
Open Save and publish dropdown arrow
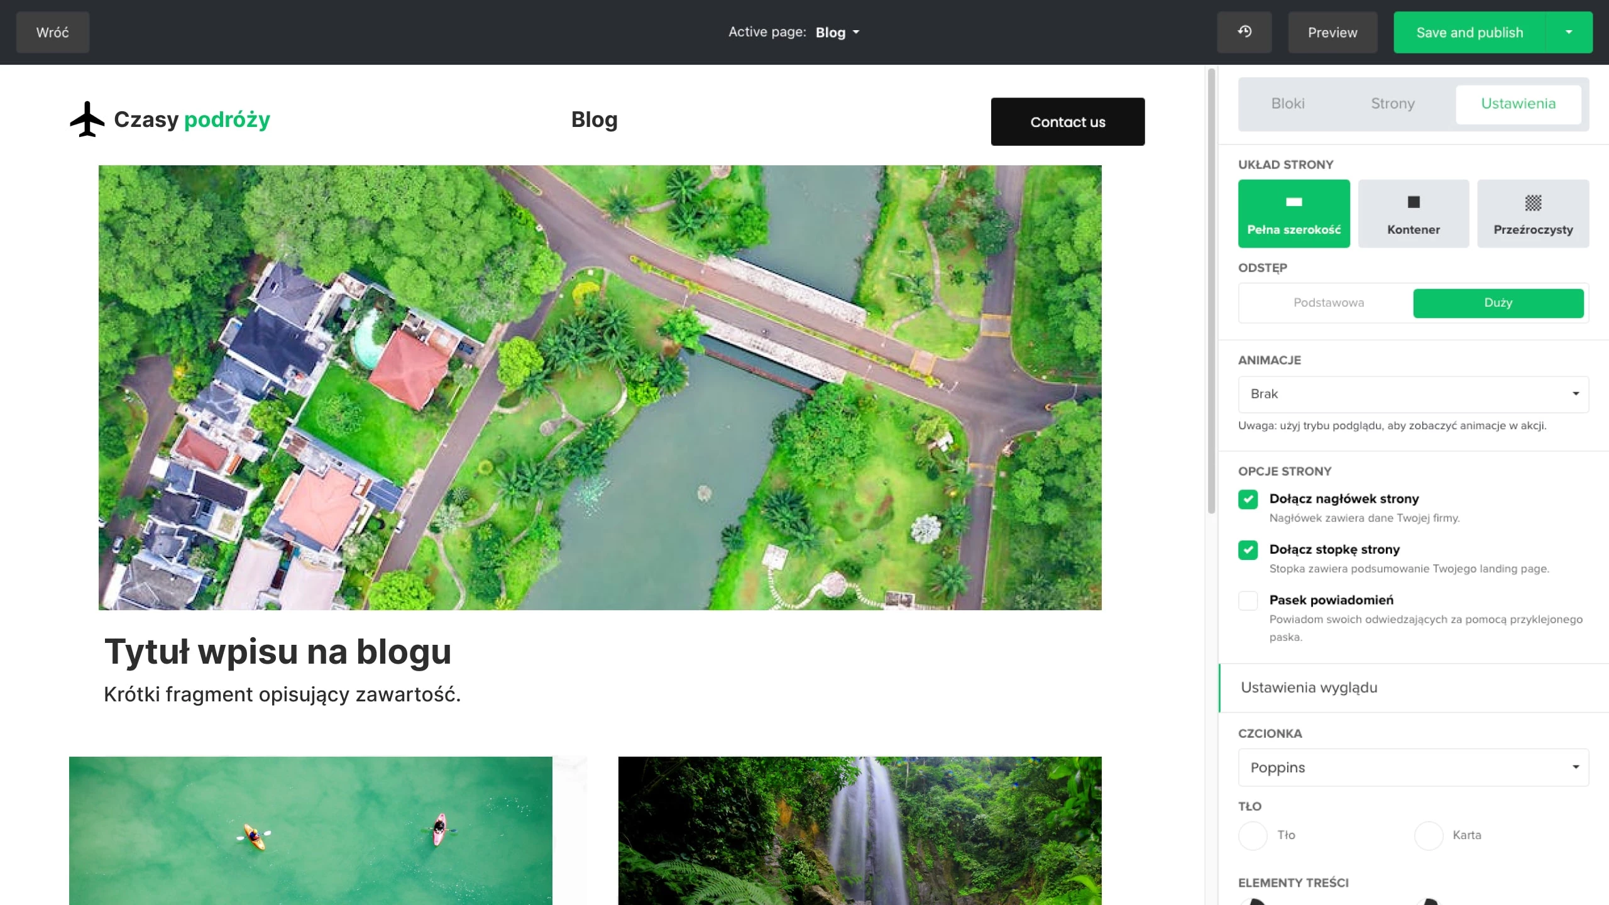point(1569,32)
